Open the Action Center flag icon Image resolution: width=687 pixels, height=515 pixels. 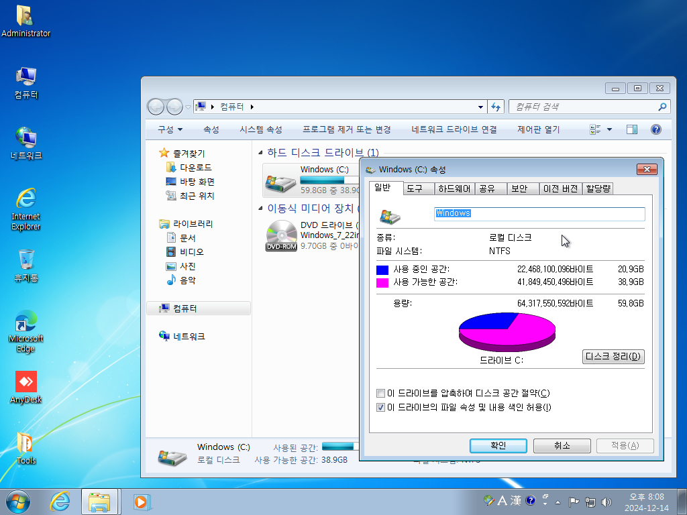click(574, 502)
